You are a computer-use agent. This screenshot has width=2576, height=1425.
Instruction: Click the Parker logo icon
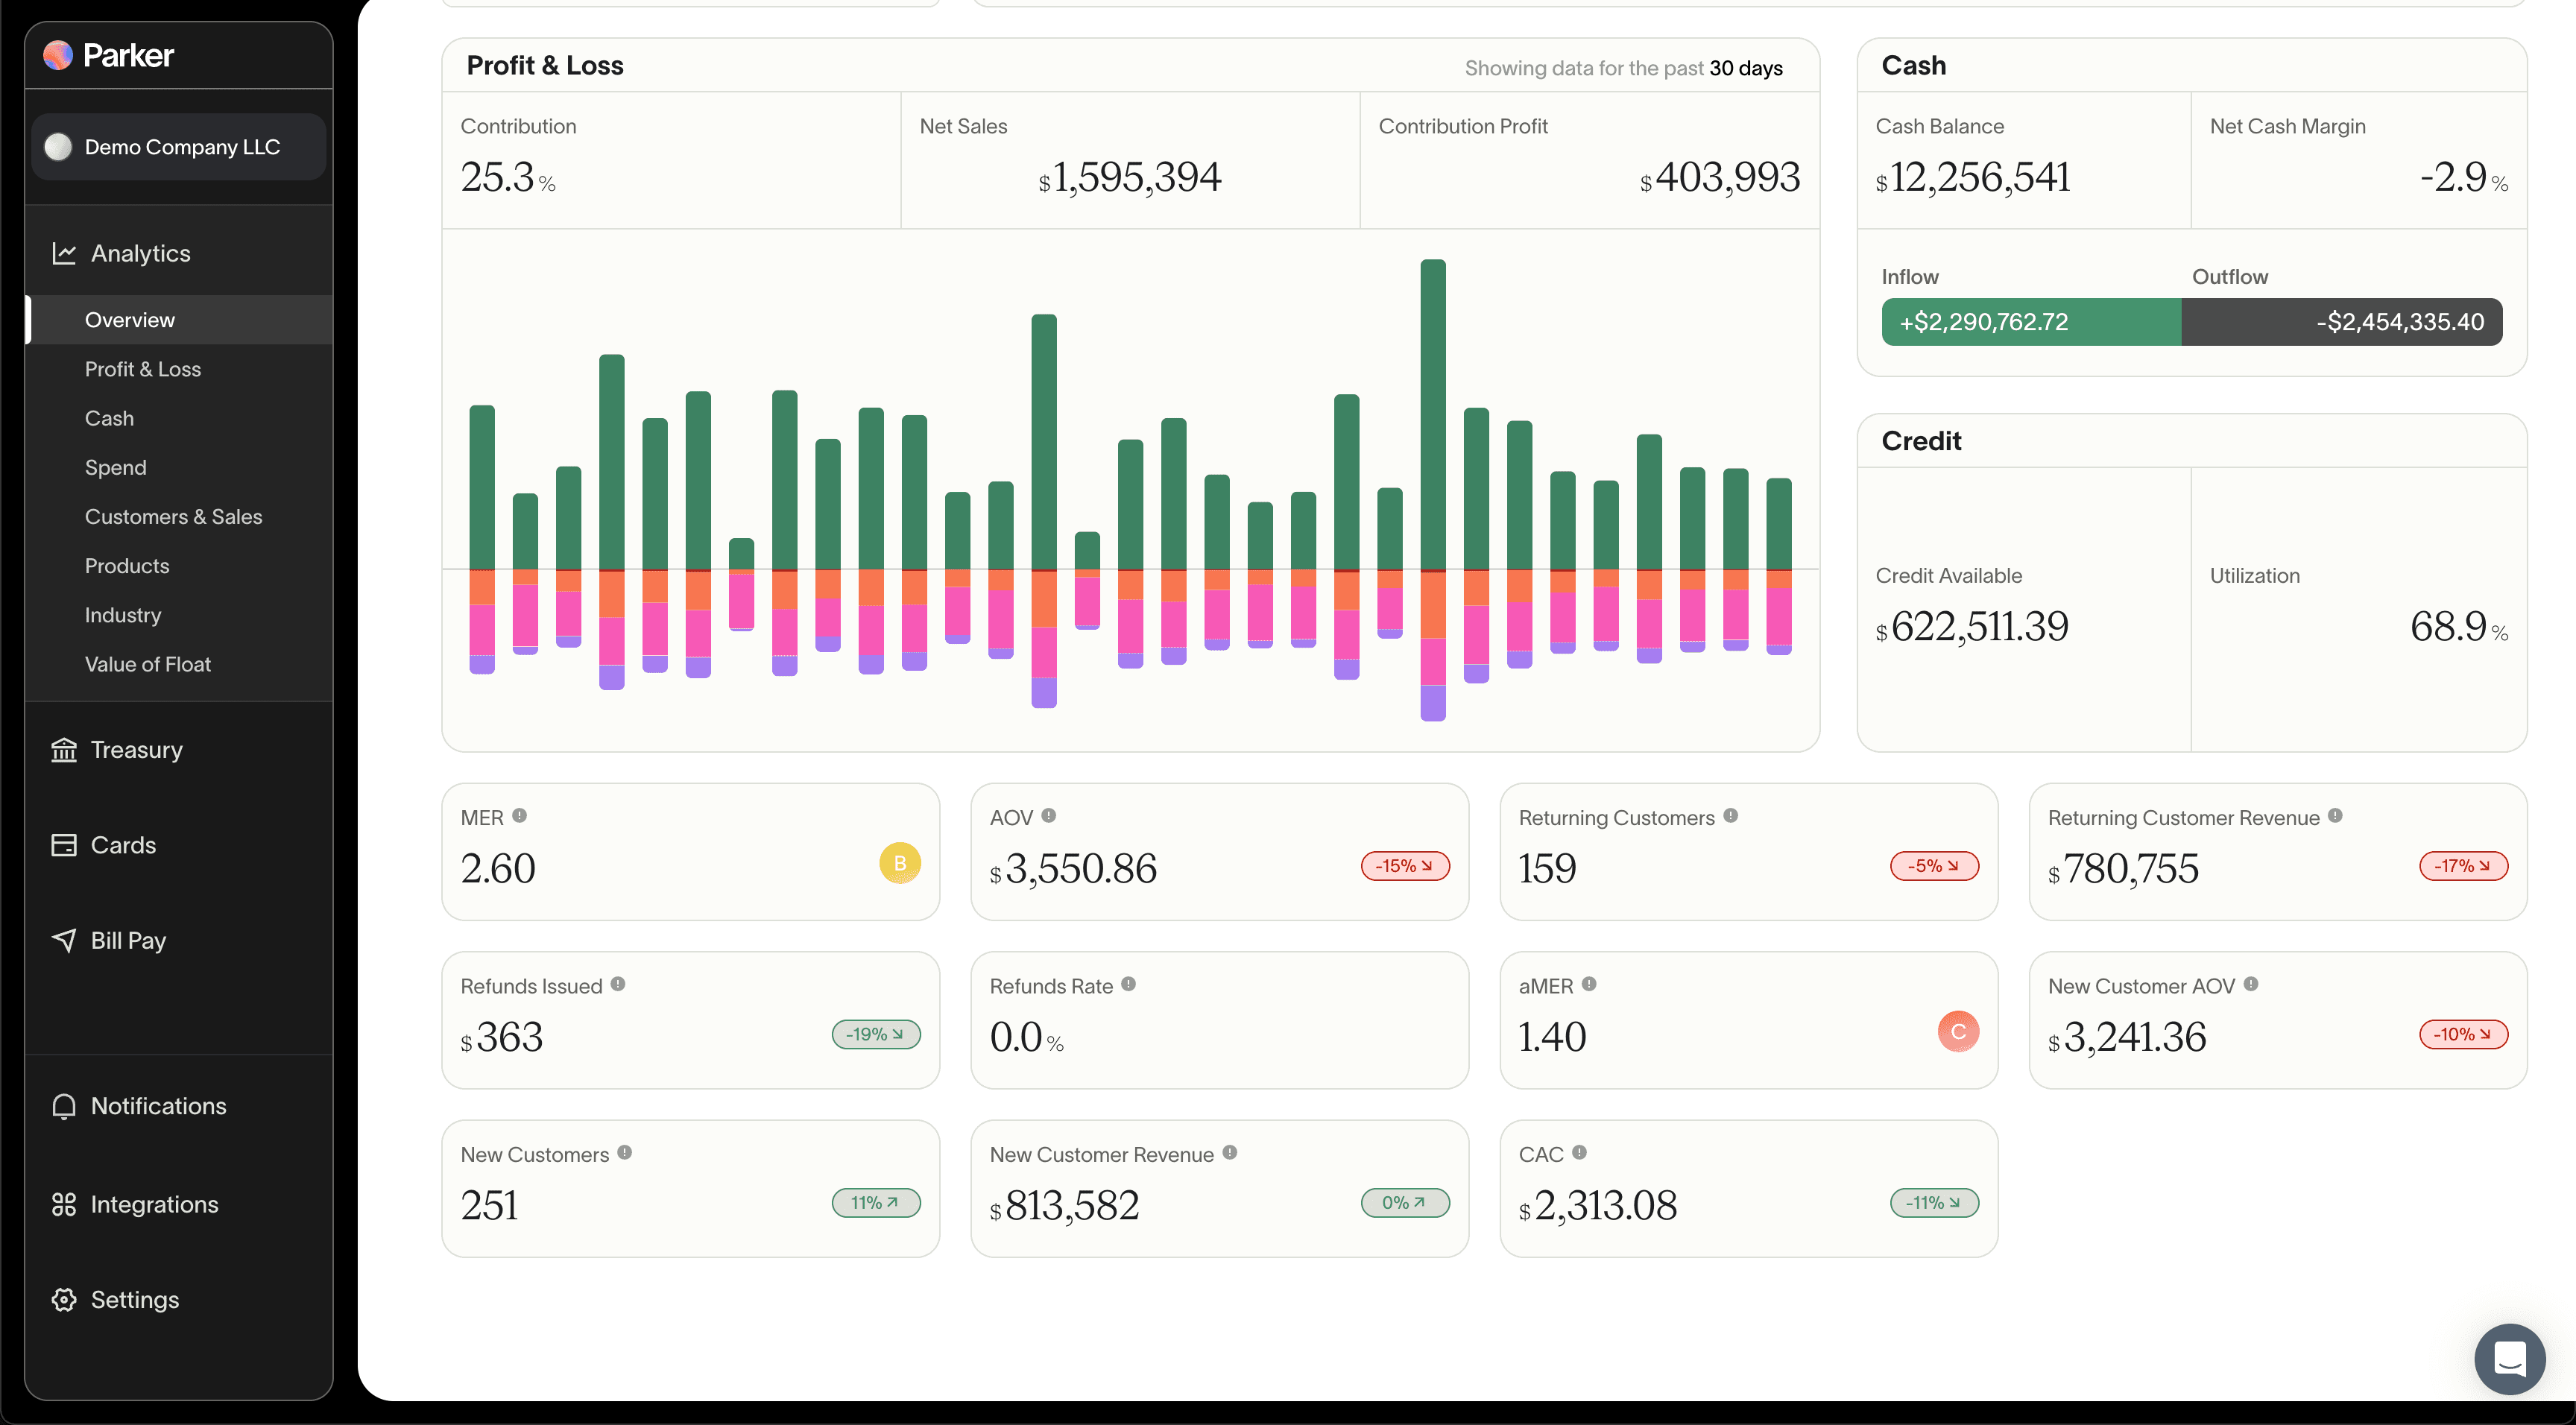58,55
